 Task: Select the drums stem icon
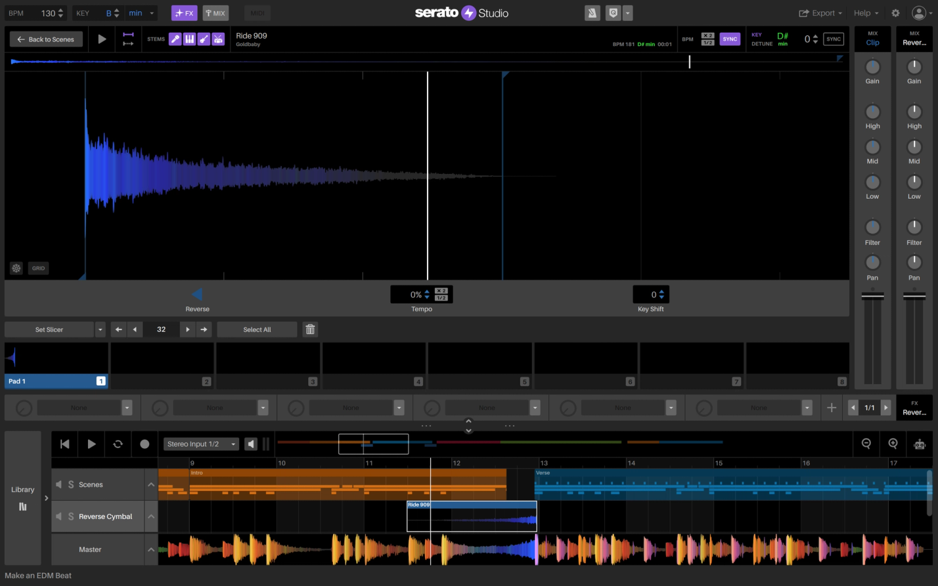(x=218, y=39)
